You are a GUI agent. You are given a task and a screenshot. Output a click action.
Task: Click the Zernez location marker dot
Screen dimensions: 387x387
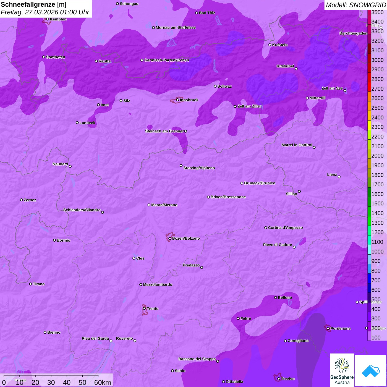coord(21,200)
